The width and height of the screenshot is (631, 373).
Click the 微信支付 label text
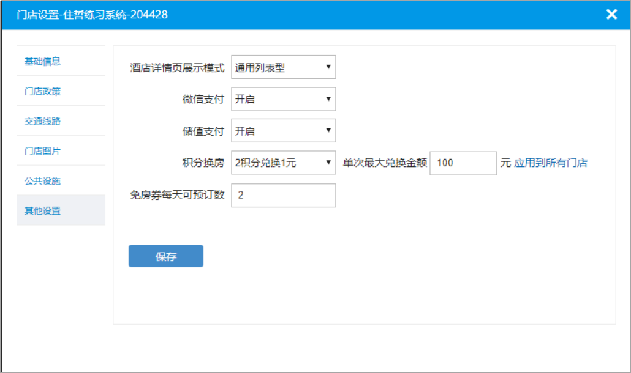coord(203,99)
